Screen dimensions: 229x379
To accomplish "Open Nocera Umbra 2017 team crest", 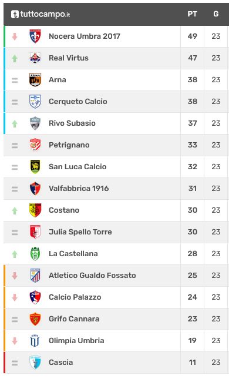I will [35, 36].
